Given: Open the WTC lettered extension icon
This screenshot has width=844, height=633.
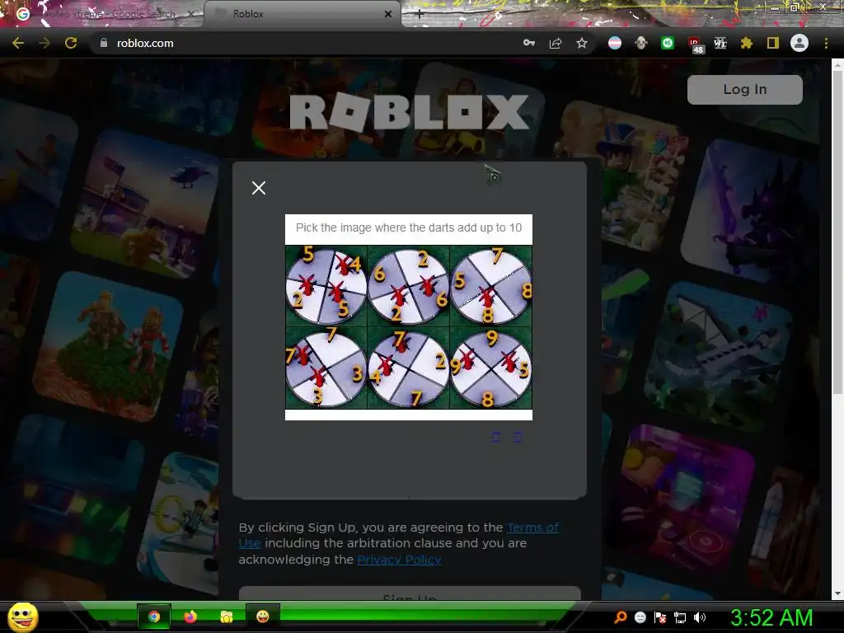Looking at the screenshot, I should pyautogui.click(x=720, y=43).
